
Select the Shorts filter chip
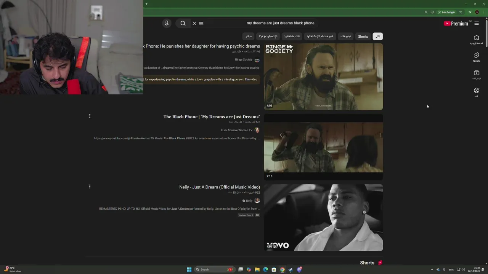click(x=363, y=37)
